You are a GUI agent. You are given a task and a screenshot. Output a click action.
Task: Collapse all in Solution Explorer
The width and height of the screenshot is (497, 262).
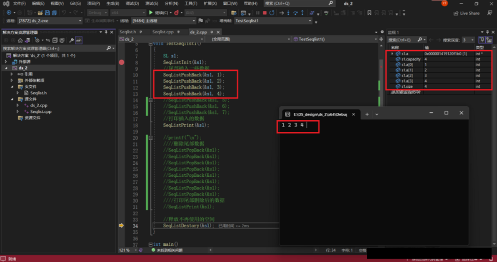coord(55,40)
